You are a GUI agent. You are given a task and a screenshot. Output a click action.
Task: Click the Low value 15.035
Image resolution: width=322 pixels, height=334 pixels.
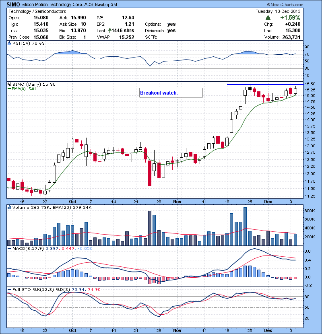tap(41, 31)
